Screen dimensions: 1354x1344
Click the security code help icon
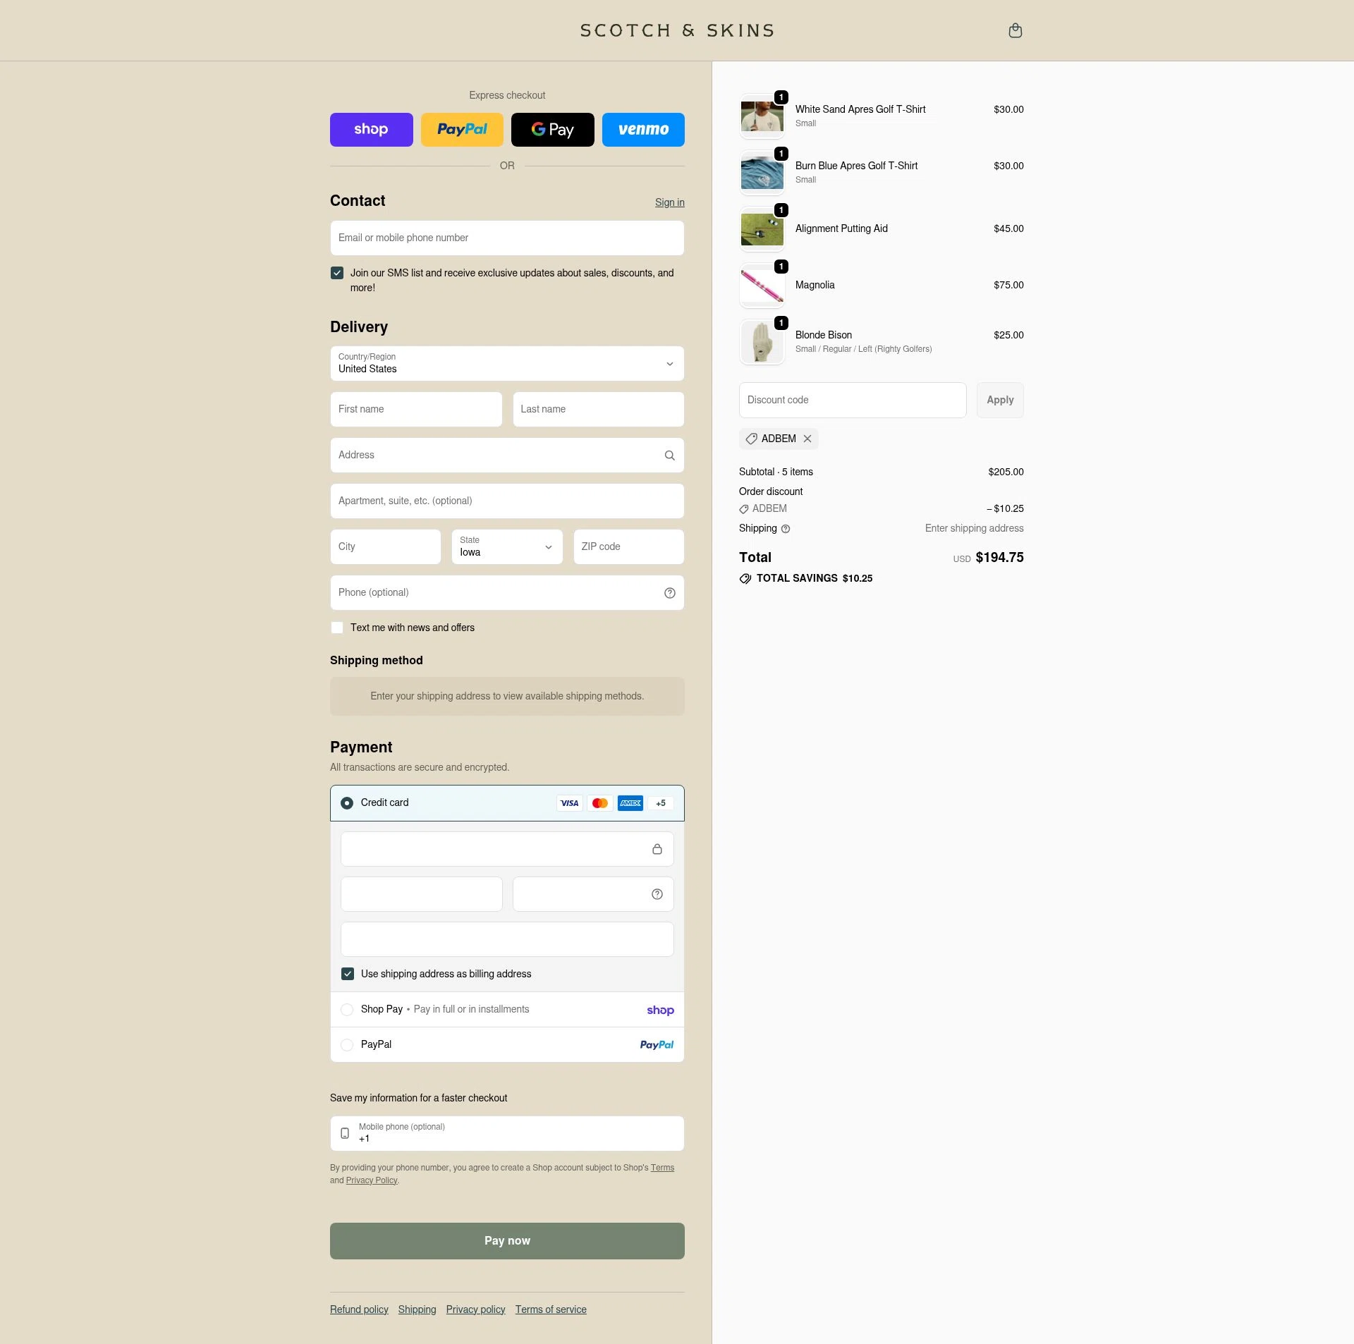[657, 893]
